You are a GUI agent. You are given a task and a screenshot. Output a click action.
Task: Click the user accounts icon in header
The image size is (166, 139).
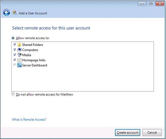click(x=15, y=13)
